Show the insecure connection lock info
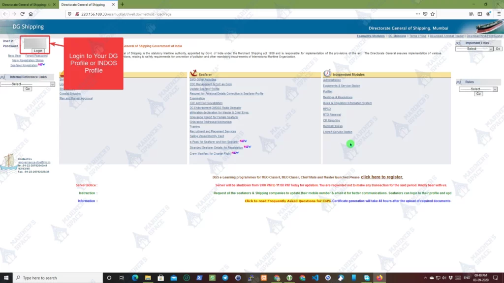504x283 pixels. (77, 14)
